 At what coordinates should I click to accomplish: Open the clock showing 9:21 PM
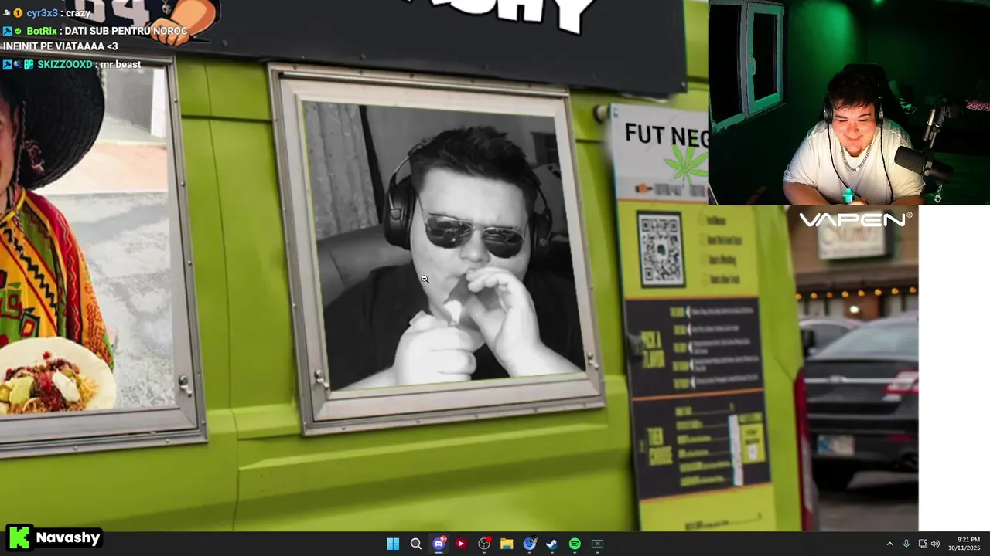coord(964,544)
